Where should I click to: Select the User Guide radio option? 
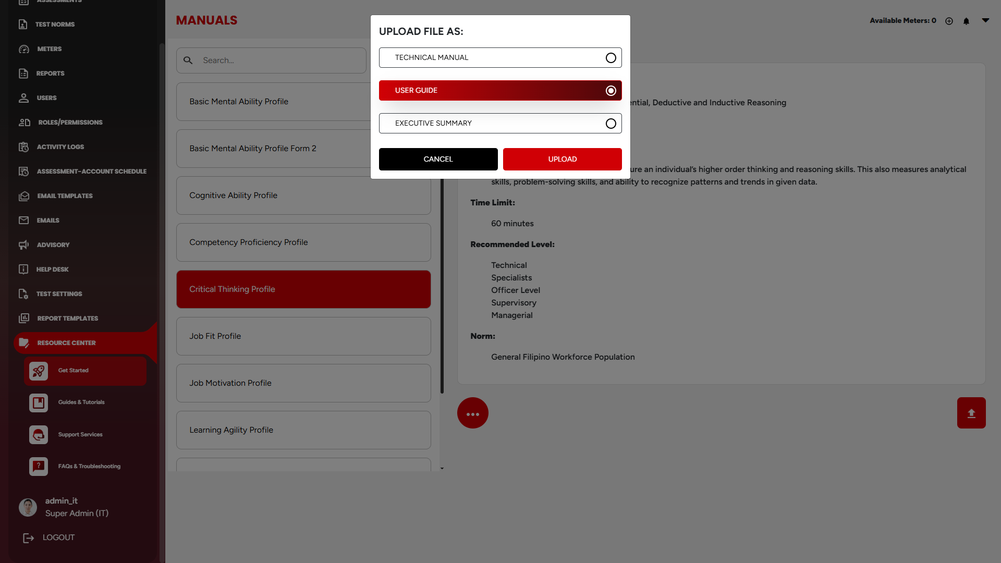[x=611, y=91]
